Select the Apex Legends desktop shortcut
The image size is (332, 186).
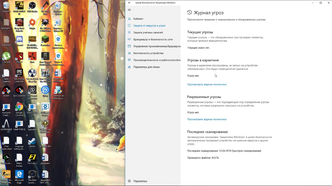6,76
